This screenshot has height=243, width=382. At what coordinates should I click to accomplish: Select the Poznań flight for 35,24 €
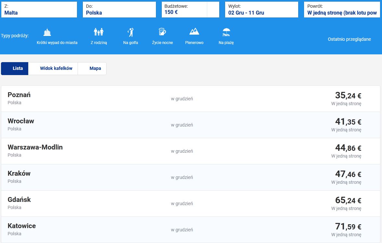point(191,99)
